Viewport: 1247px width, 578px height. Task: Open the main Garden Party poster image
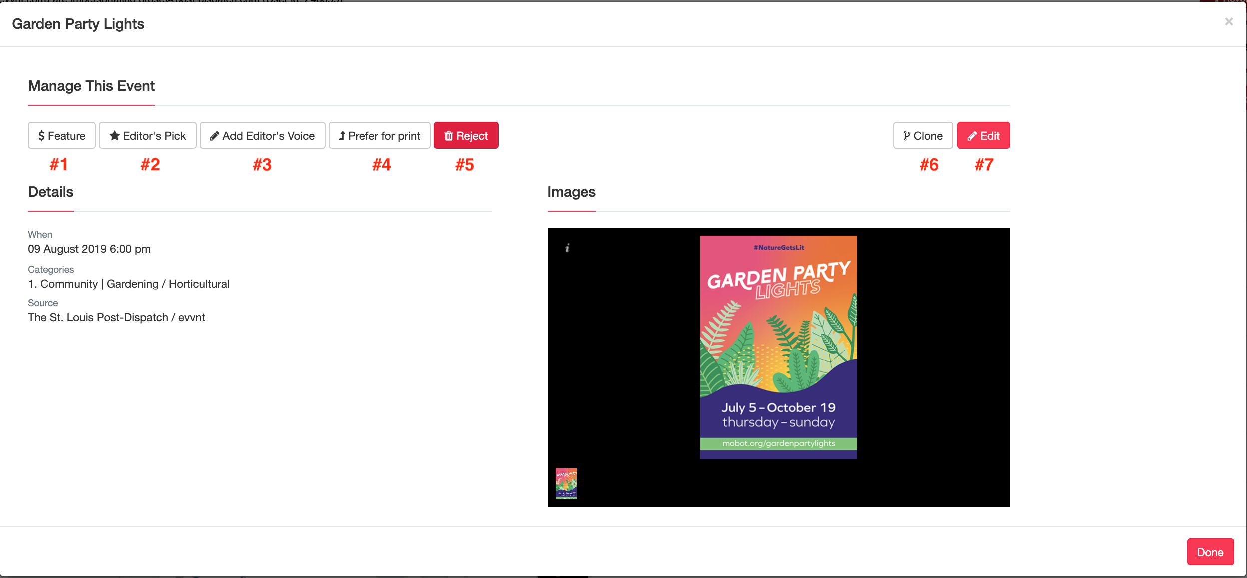click(x=778, y=347)
